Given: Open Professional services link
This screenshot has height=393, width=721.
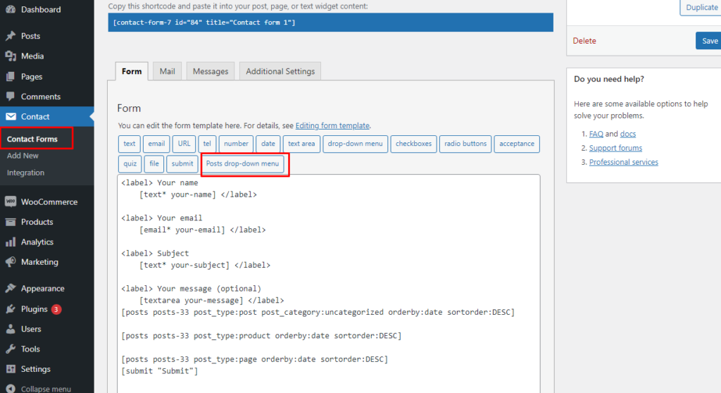Looking at the screenshot, I should point(624,162).
